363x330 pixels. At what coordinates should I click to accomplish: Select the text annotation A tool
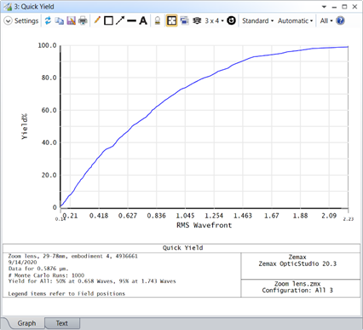143,20
